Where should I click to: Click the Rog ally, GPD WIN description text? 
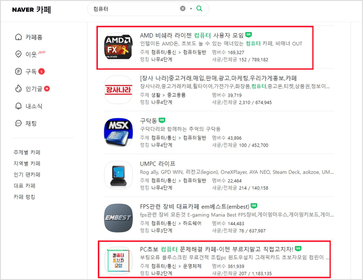237,172
